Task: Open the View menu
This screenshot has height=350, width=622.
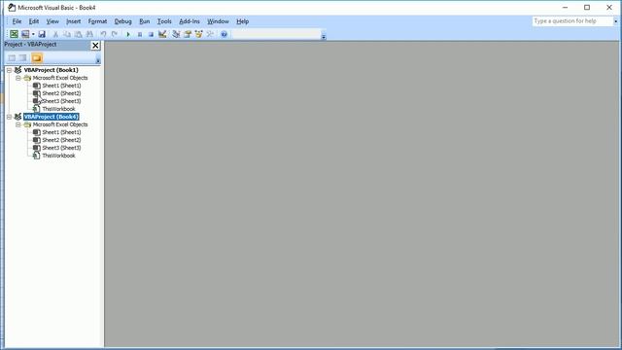Action: pos(52,21)
